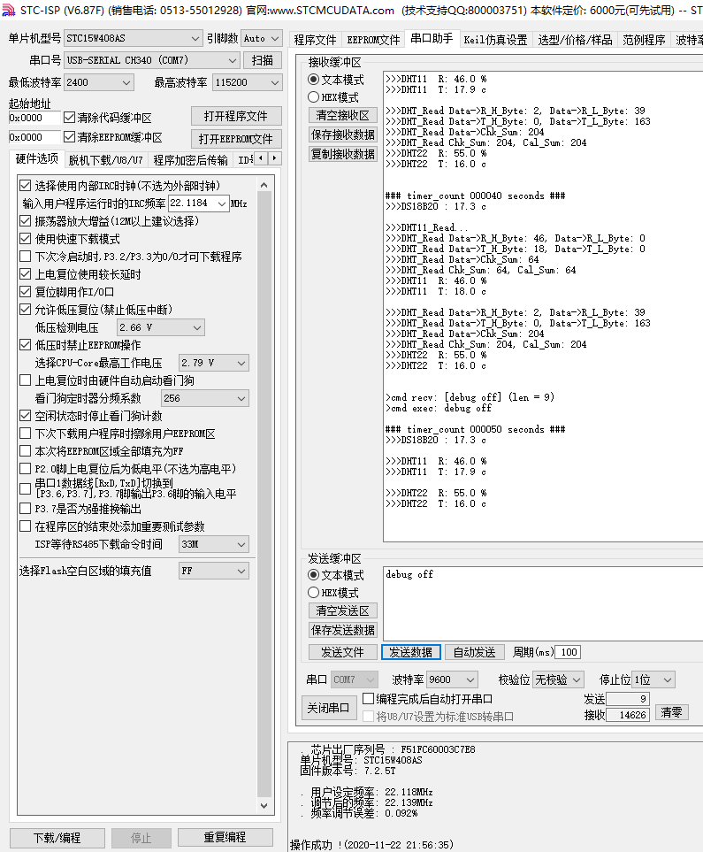Click 打开程序文件 button
The width and height of the screenshot is (703, 852).
coord(236,116)
